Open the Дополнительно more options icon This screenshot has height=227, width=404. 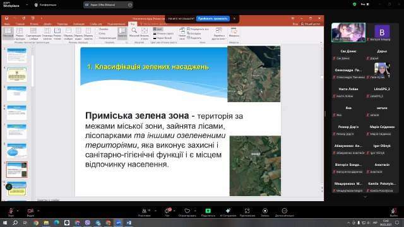284,211
